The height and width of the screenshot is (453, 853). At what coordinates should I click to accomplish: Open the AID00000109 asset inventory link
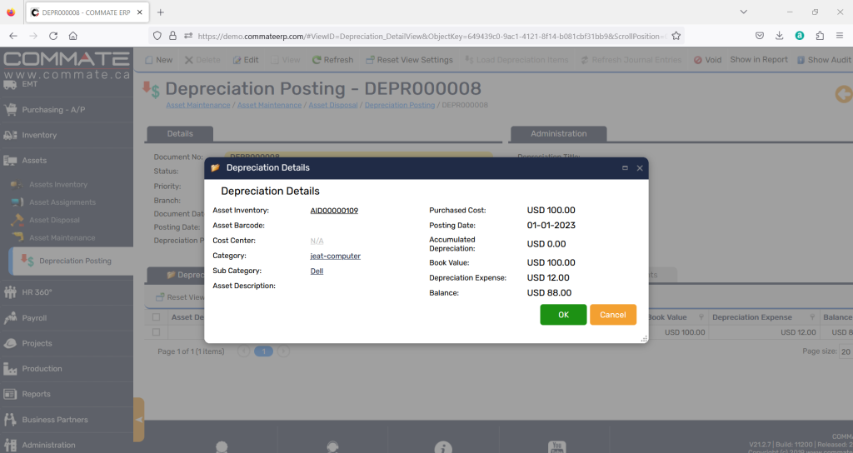click(x=334, y=211)
